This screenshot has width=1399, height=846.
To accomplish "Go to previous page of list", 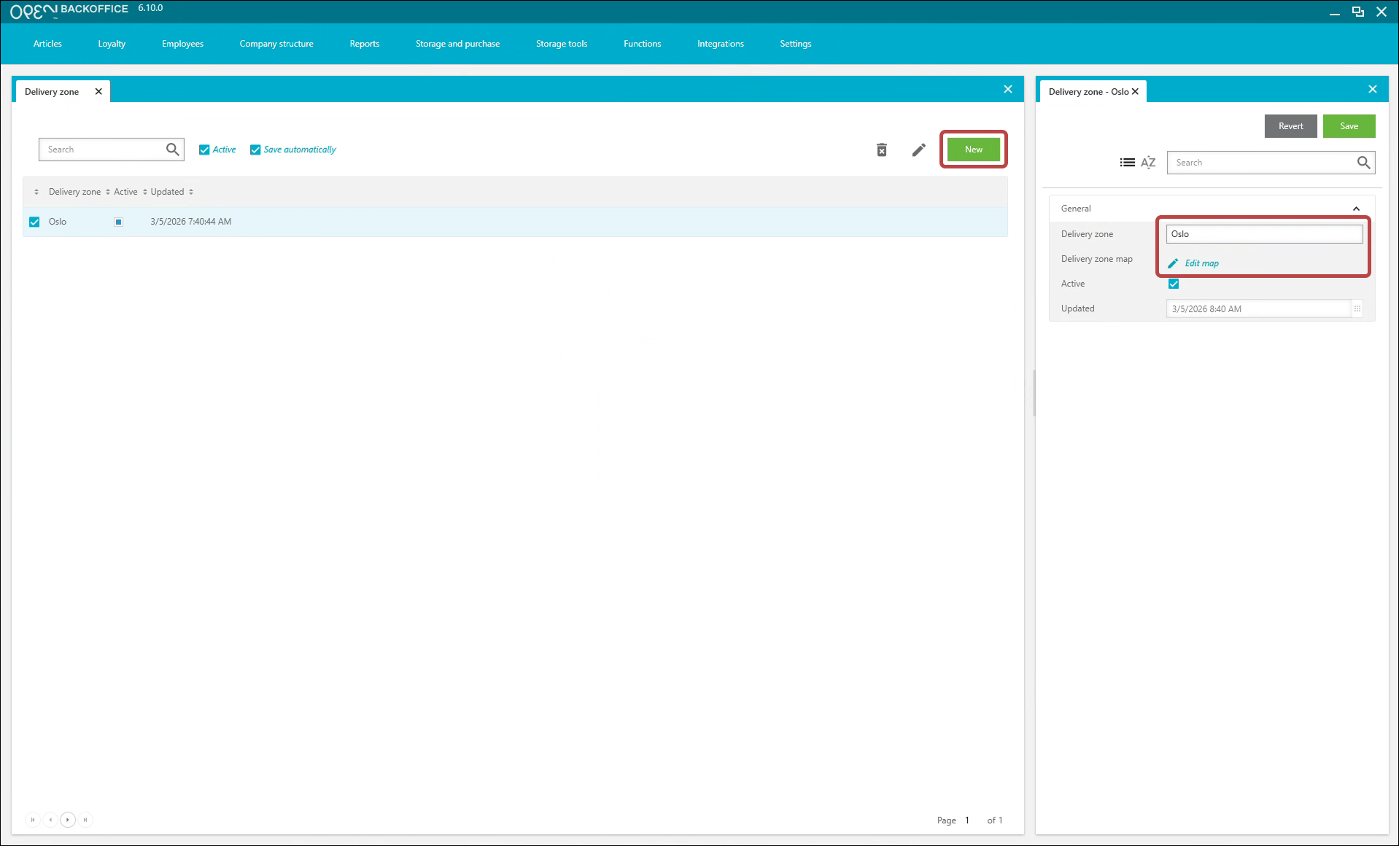I will [50, 820].
